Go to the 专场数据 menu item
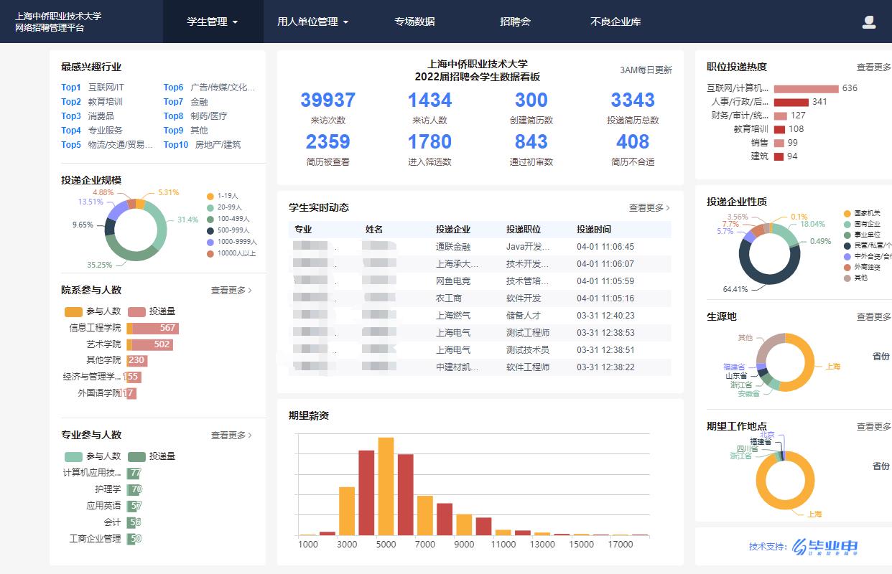The height and width of the screenshot is (574, 892). pos(414,22)
